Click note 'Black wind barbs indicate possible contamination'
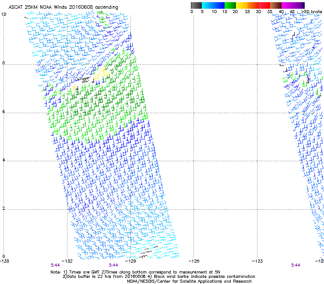 click(x=204, y=277)
